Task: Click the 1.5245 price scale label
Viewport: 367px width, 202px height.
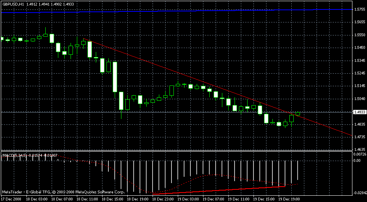Action: point(360,73)
